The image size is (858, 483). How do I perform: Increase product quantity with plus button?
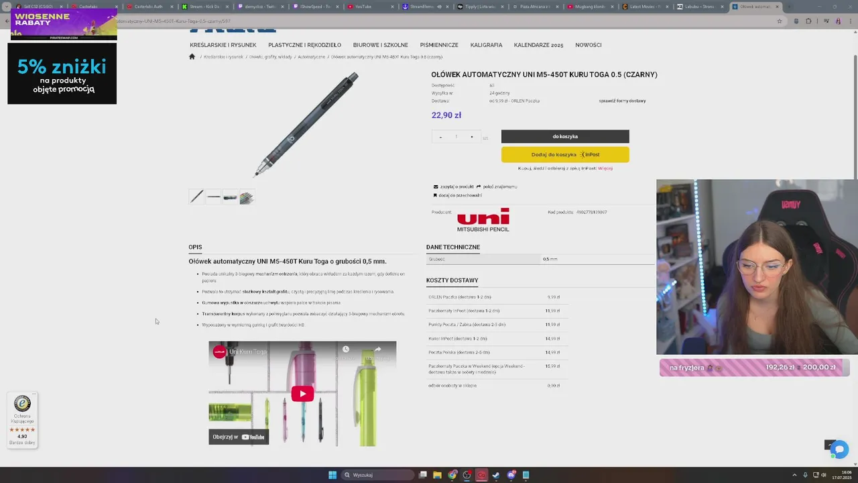coord(472,137)
